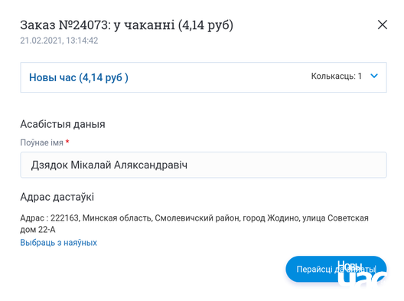Click the дом 22-А address line
Viewport: 404px width, 301px height.
click(x=38, y=229)
